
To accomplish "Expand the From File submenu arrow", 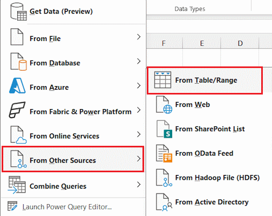I will click(139, 37).
